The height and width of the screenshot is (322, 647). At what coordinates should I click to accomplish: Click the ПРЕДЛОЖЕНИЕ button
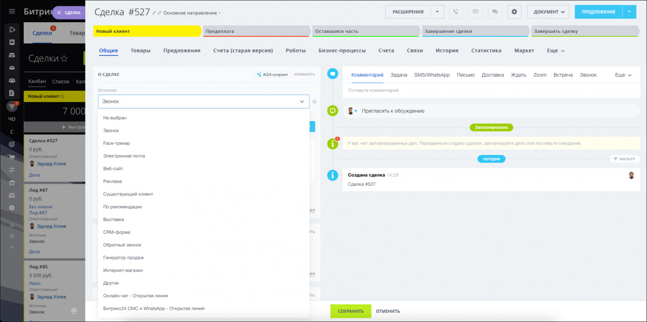[598, 12]
